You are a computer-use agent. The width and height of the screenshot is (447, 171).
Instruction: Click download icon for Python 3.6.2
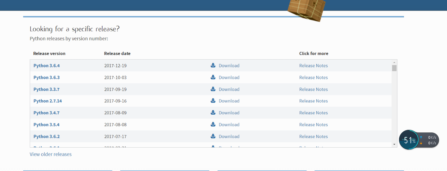213,136
